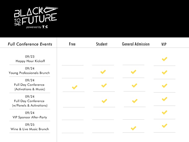
Task: Click General Admission checkmark for Panels & Activations
Action: [x=135, y=101]
